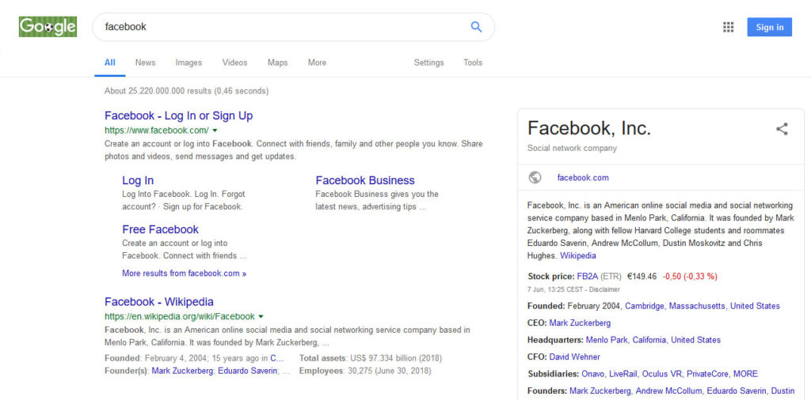This screenshot has height=400, width=811.
Task: Open the Settings menu
Action: click(428, 62)
